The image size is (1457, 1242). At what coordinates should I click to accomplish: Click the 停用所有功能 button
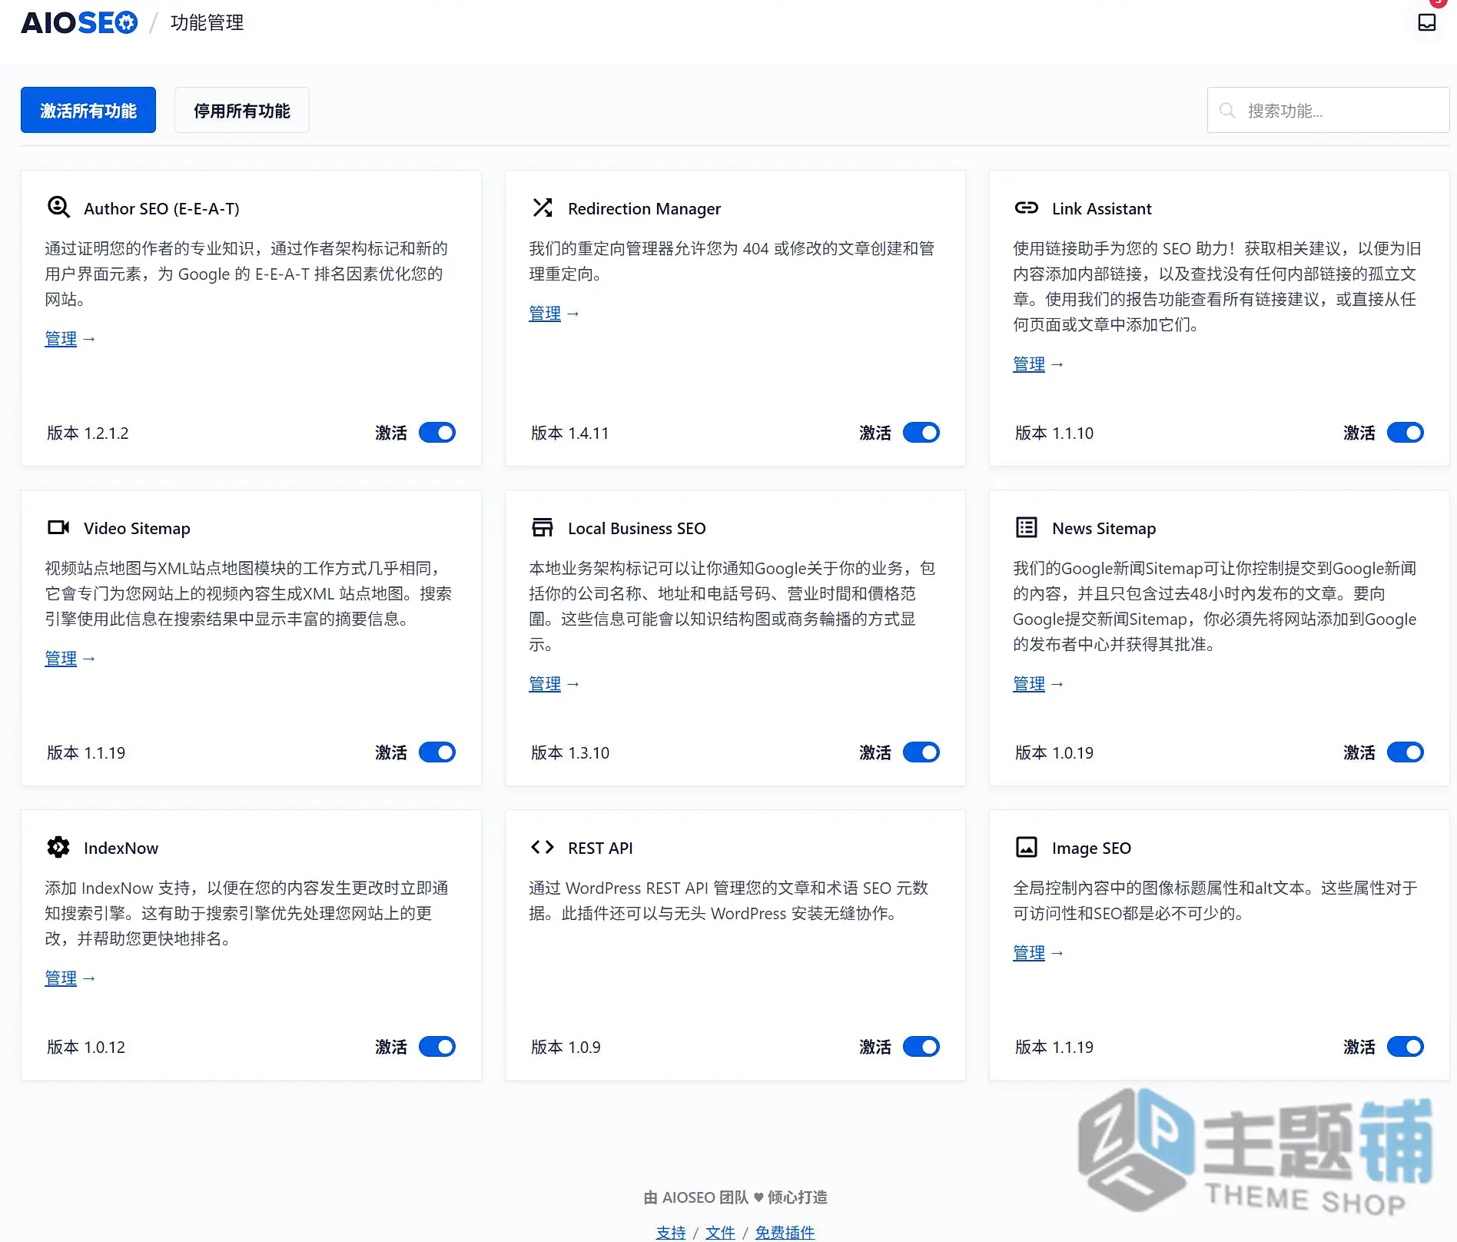[x=242, y=110]
